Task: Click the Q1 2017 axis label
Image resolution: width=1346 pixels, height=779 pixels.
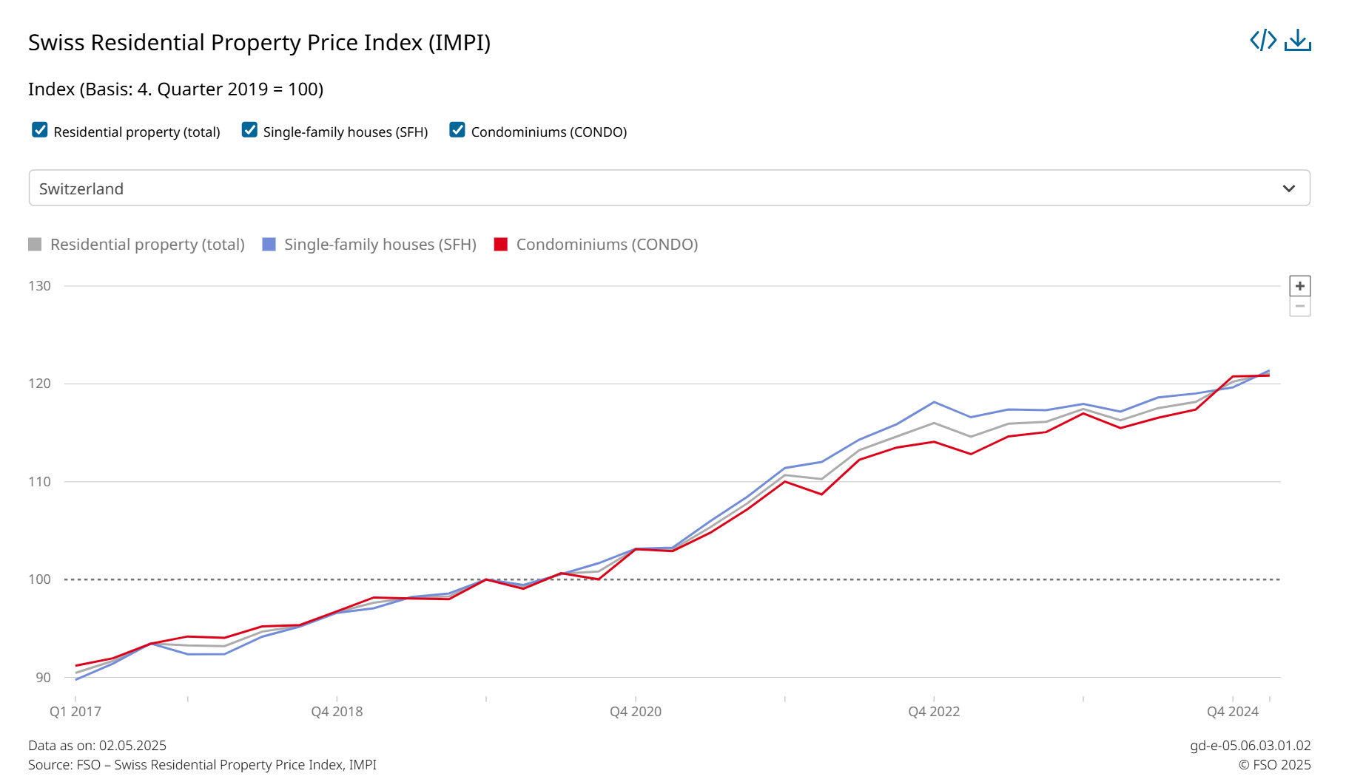Action: pyautogui.click(x=75, y=711)
